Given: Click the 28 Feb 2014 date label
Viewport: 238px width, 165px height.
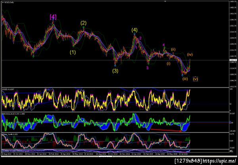Looking at the screenshot, I should 54,154.
